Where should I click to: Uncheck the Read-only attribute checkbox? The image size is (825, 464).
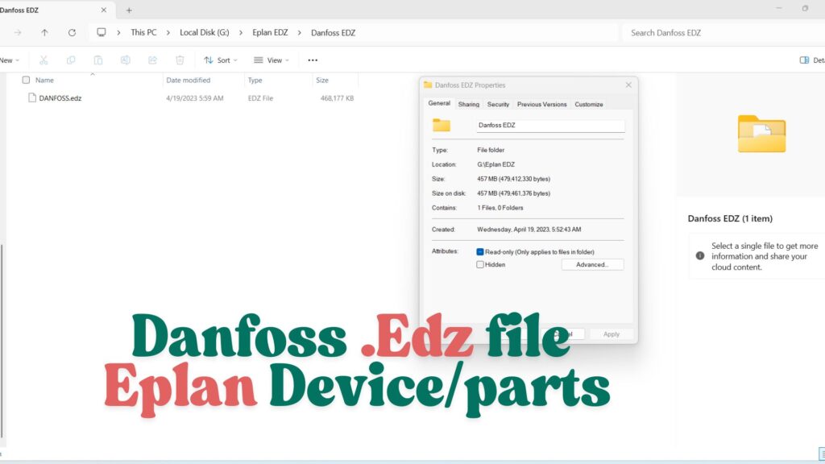pyautogui.click(x=481, y=251)
